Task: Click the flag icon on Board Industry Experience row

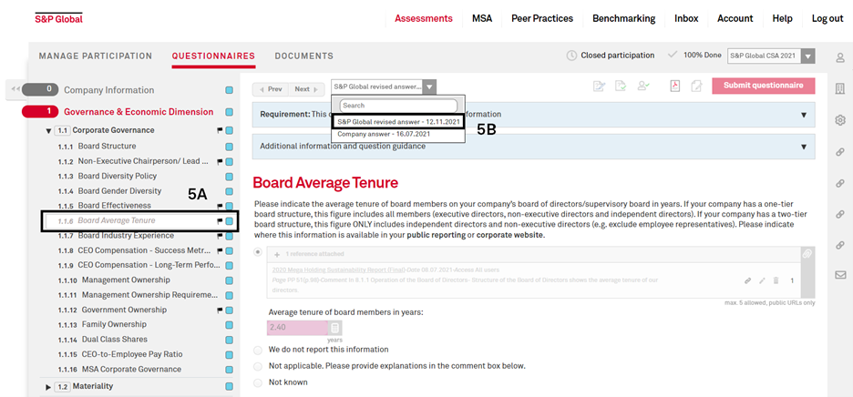Action: pyautogui.click(x=220, y=236)
